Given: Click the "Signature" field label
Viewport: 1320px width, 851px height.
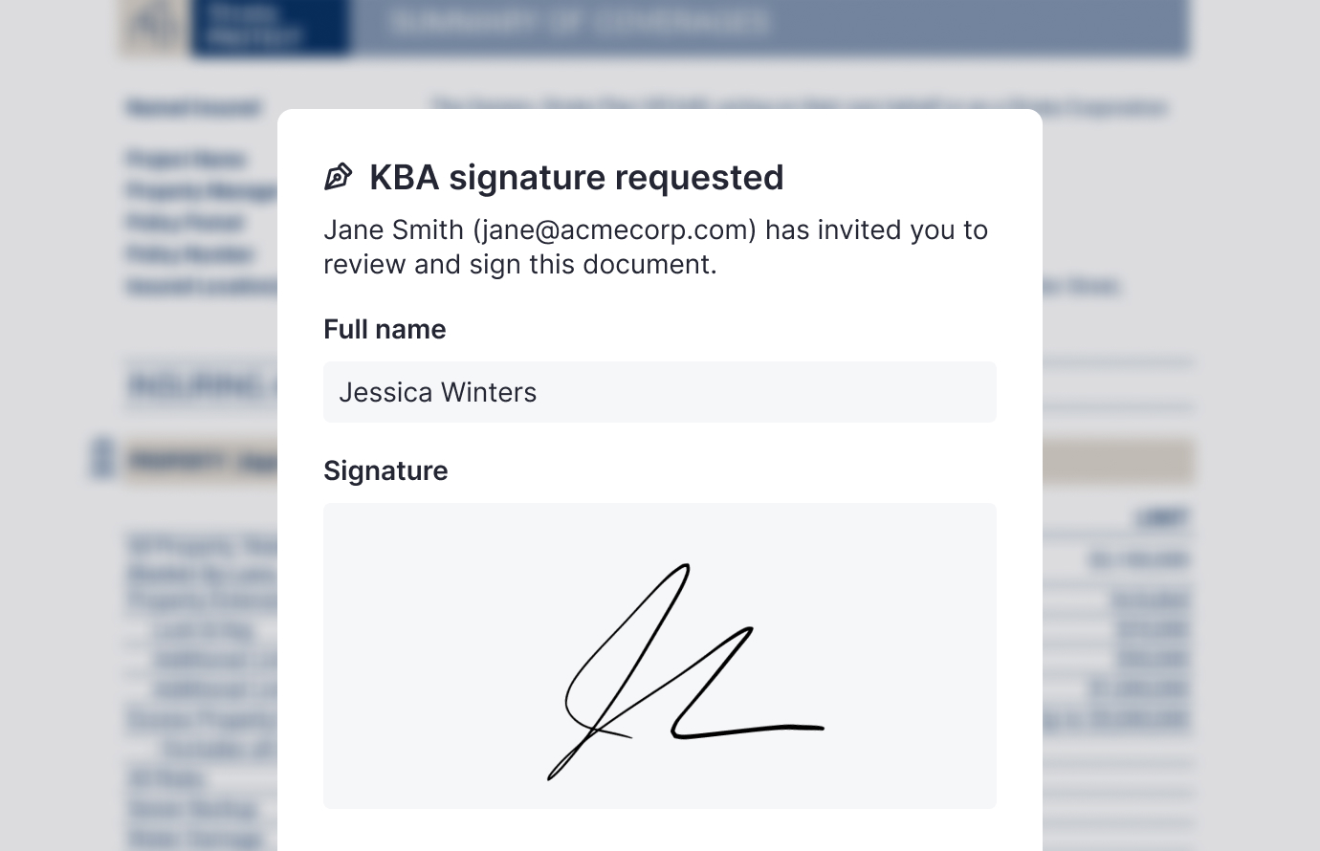Looking at the screenshot, I should point(385,470).
